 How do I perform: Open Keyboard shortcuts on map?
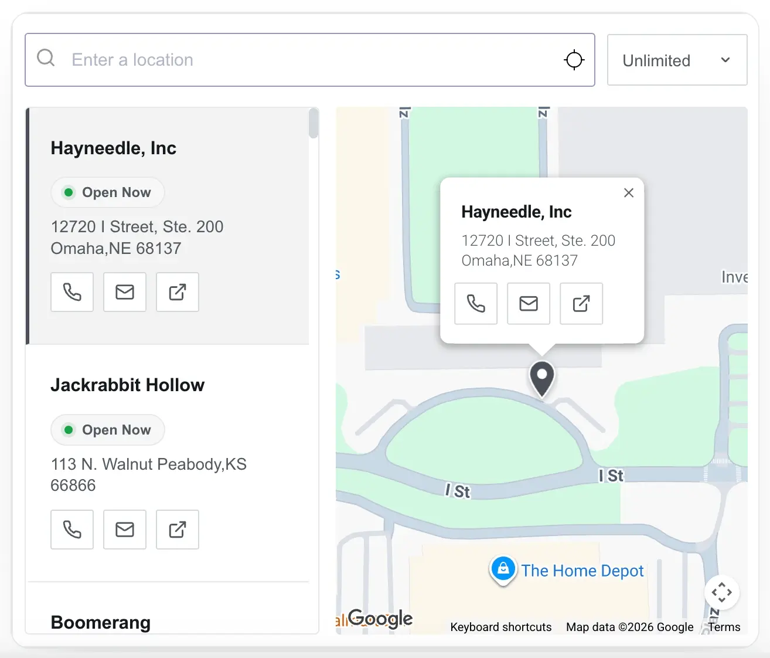(501, 627)
